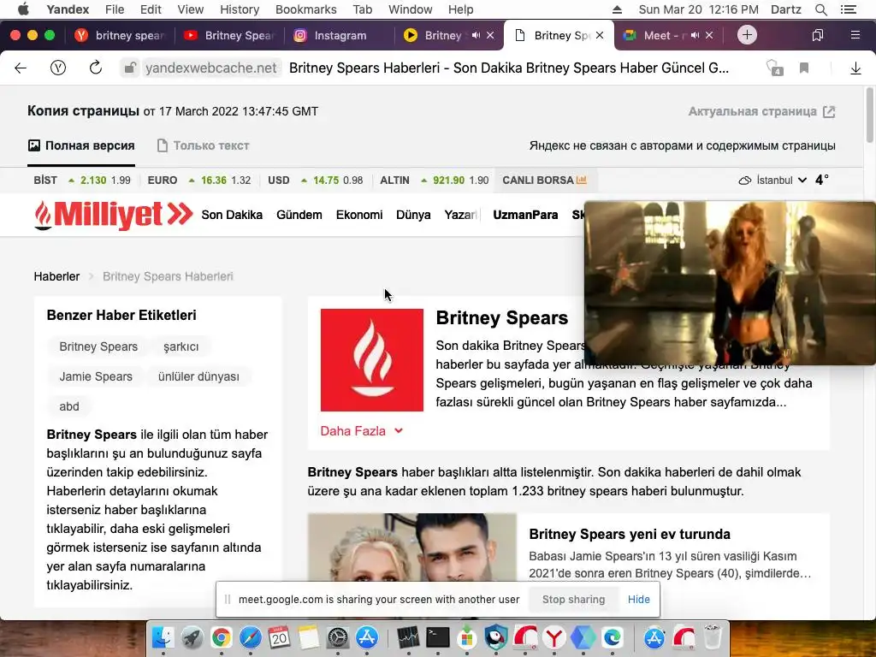Screen dimensions: 876x657
Task: Open the downloads arrow icon
Action: coord(855,68)
